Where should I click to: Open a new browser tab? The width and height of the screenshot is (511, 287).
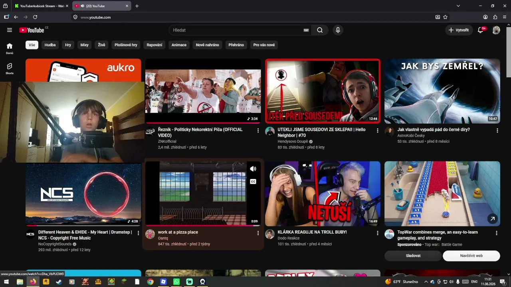click(137, 6)
